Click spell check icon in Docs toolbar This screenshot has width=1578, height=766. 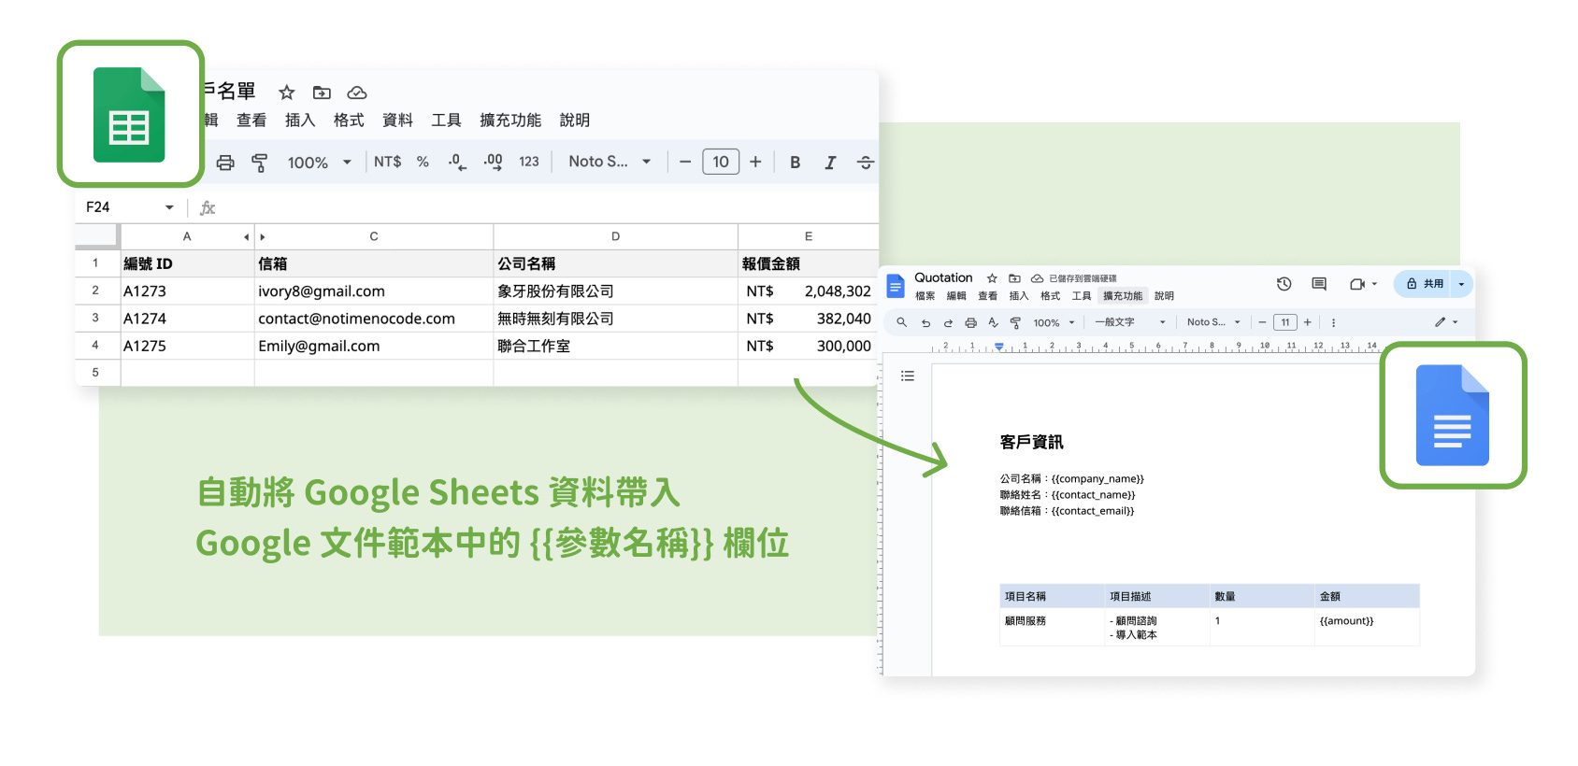coord(993,322)
